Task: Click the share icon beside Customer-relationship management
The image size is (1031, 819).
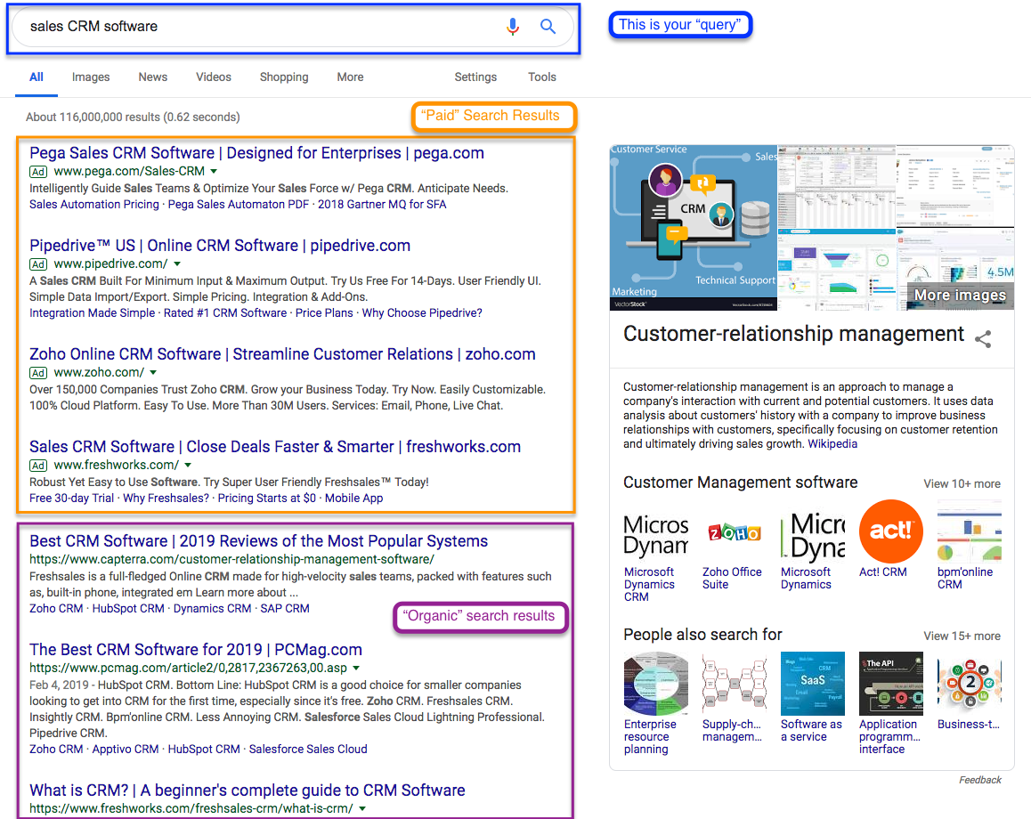Action: (x=983, y=339)
